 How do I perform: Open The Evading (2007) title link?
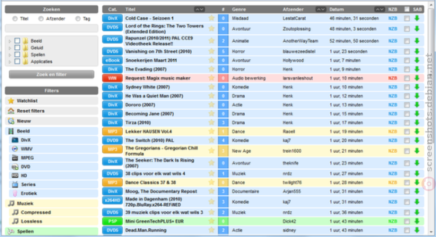[x=146, y=69]
